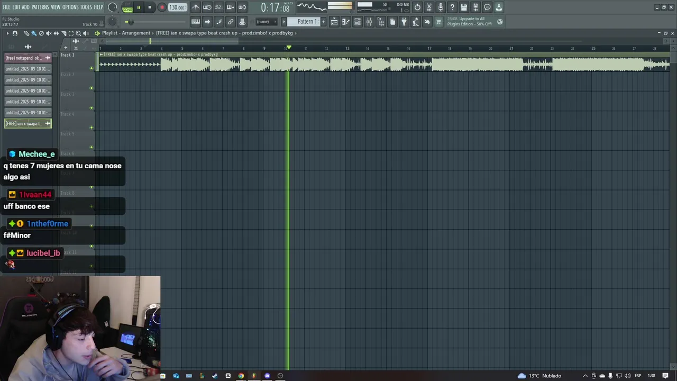Switch pattern/SONG playback mode
This screenshot has width=677, height=381.
[127, 8]
